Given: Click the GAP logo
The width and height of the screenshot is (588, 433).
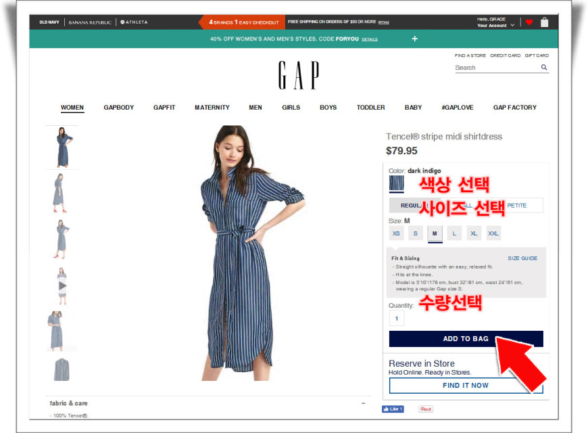Looking at the screenshot, I should [299, 75].
